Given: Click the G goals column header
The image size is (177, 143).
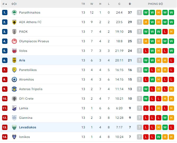Looking at the screenshot, I should coord(119,4).
